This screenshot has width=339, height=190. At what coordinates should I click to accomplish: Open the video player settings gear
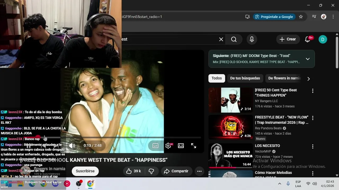coord(168,146)
